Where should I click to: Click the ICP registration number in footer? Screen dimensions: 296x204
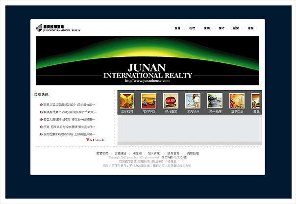(x=174, y=157)
